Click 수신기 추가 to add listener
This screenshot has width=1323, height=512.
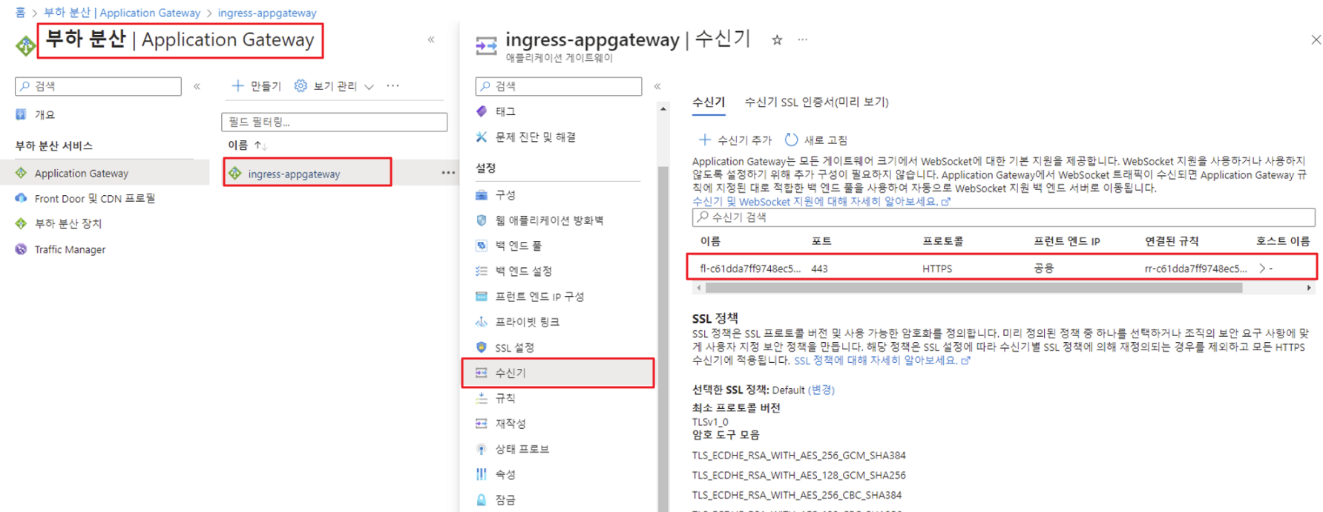[735, 140]
